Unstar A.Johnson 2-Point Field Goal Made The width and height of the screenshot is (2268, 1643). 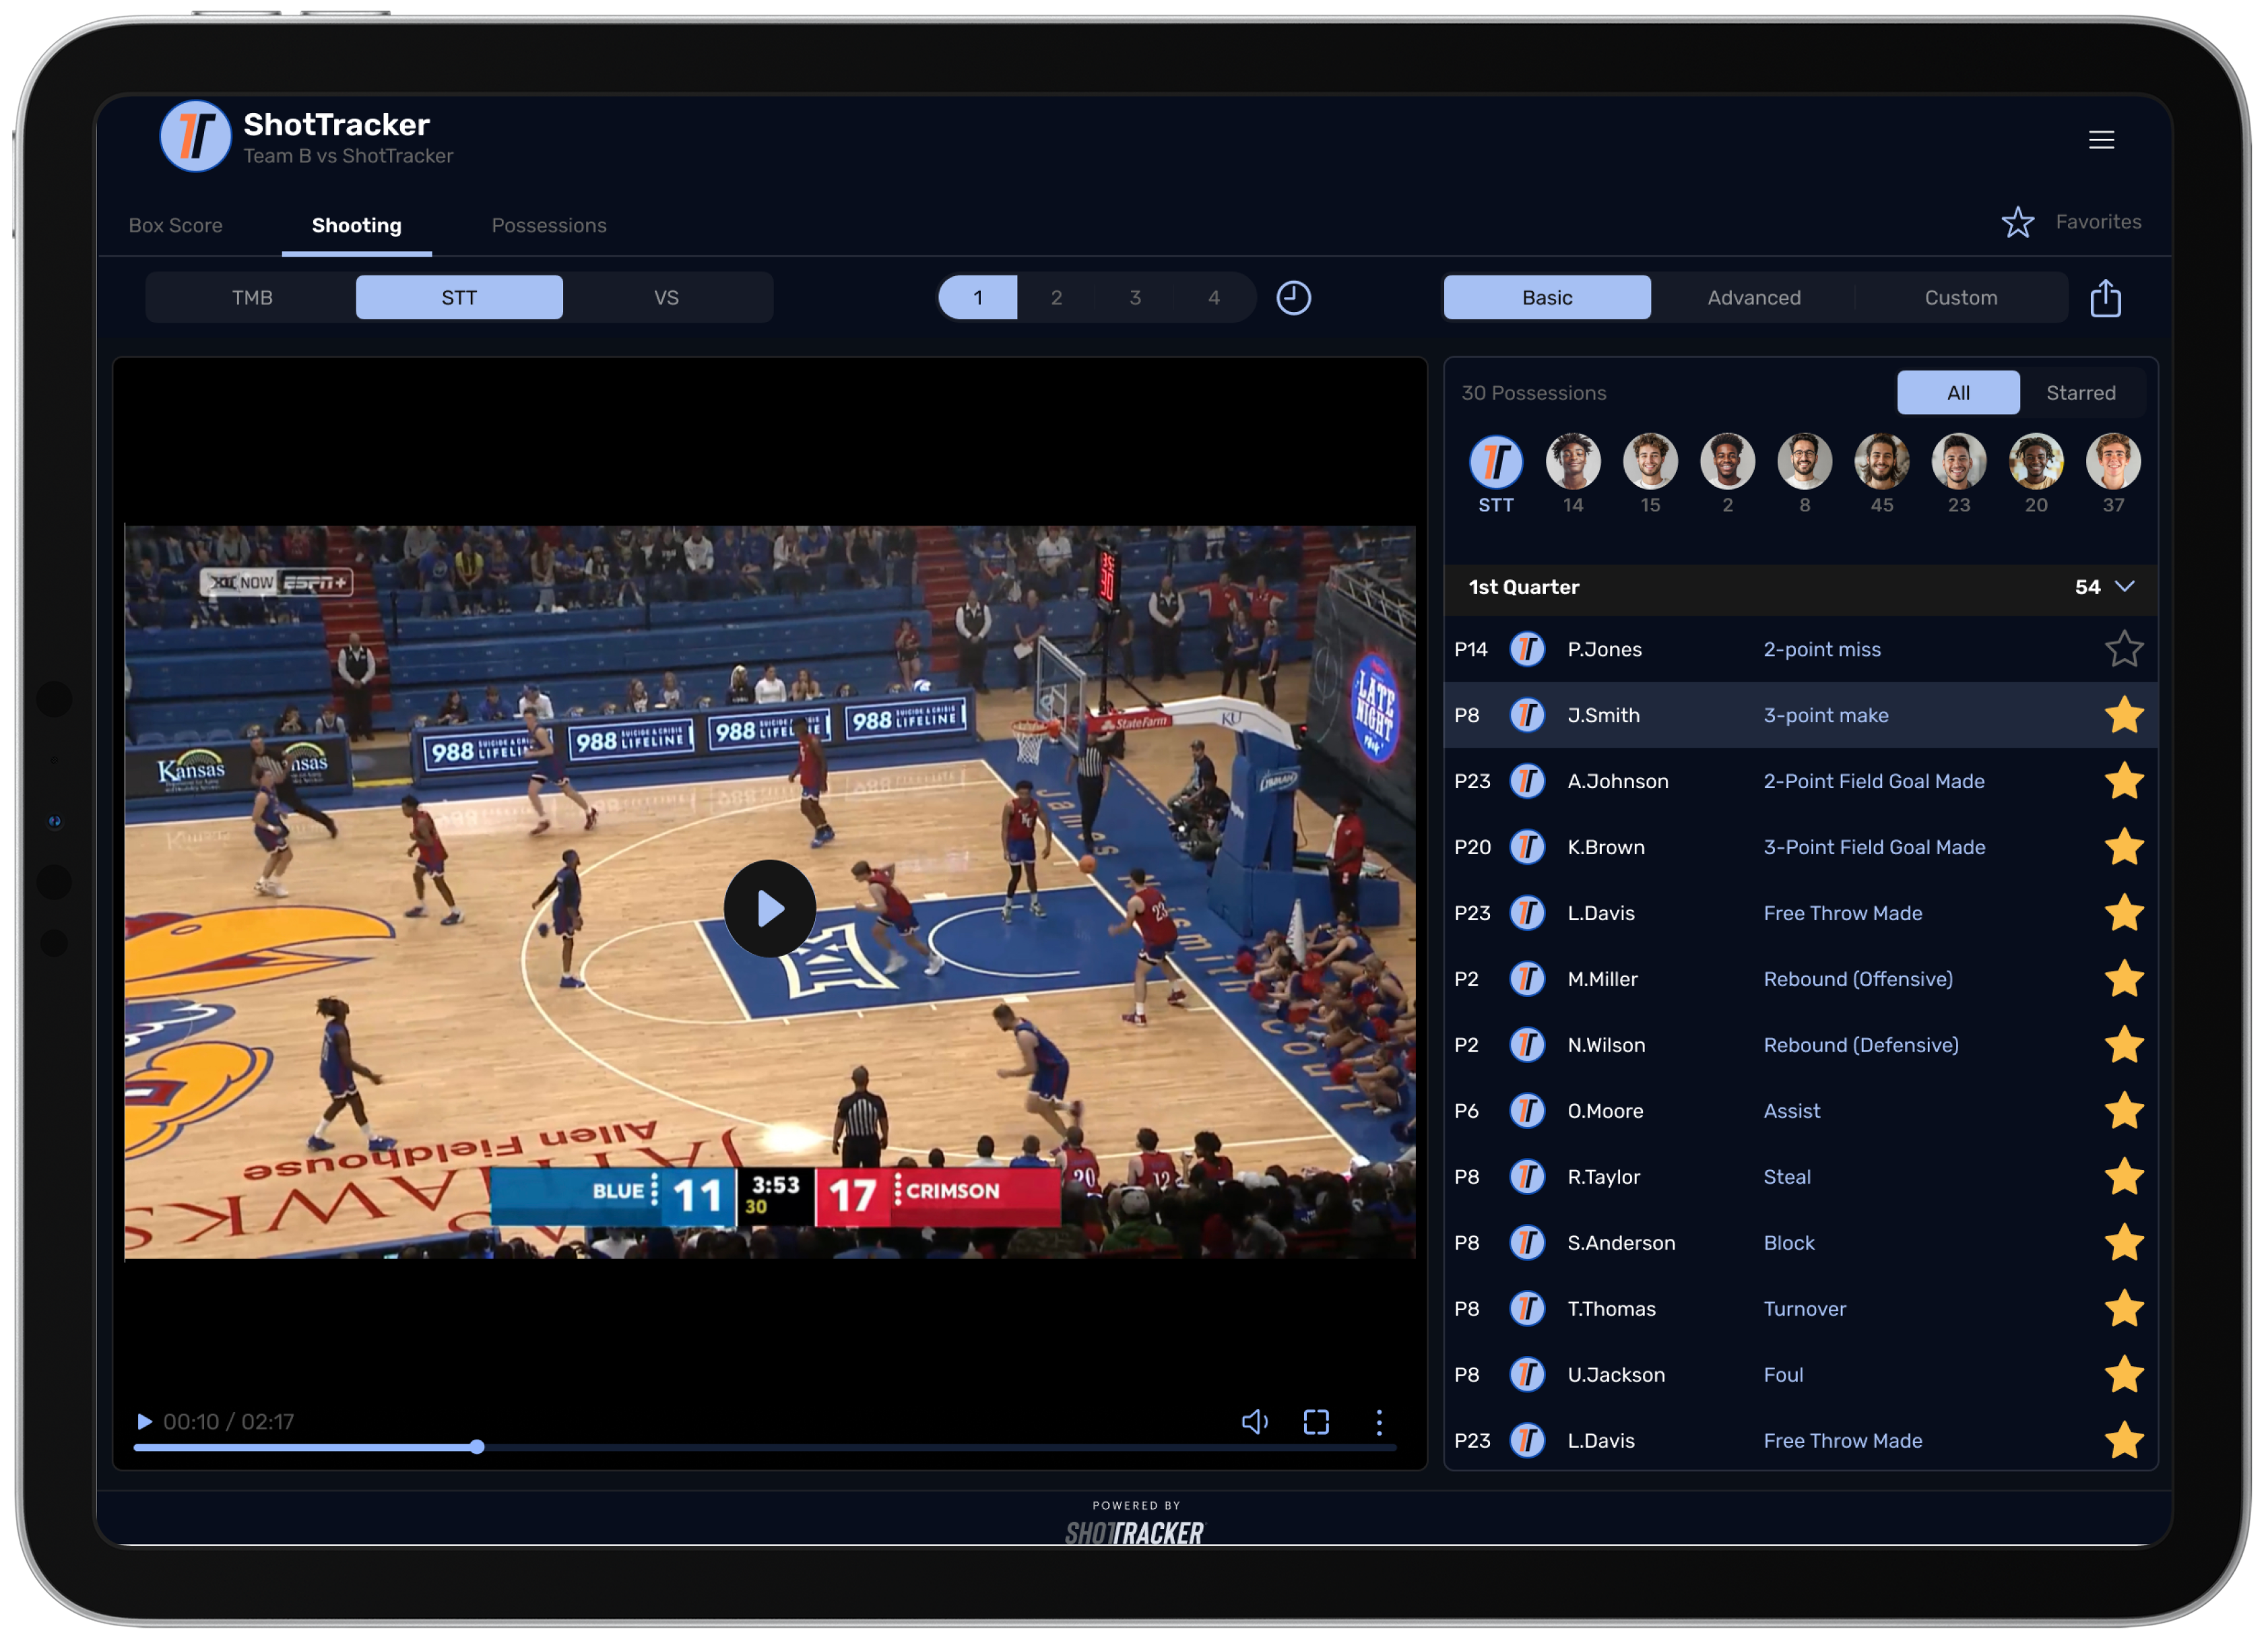click(x=2123, y=781)
